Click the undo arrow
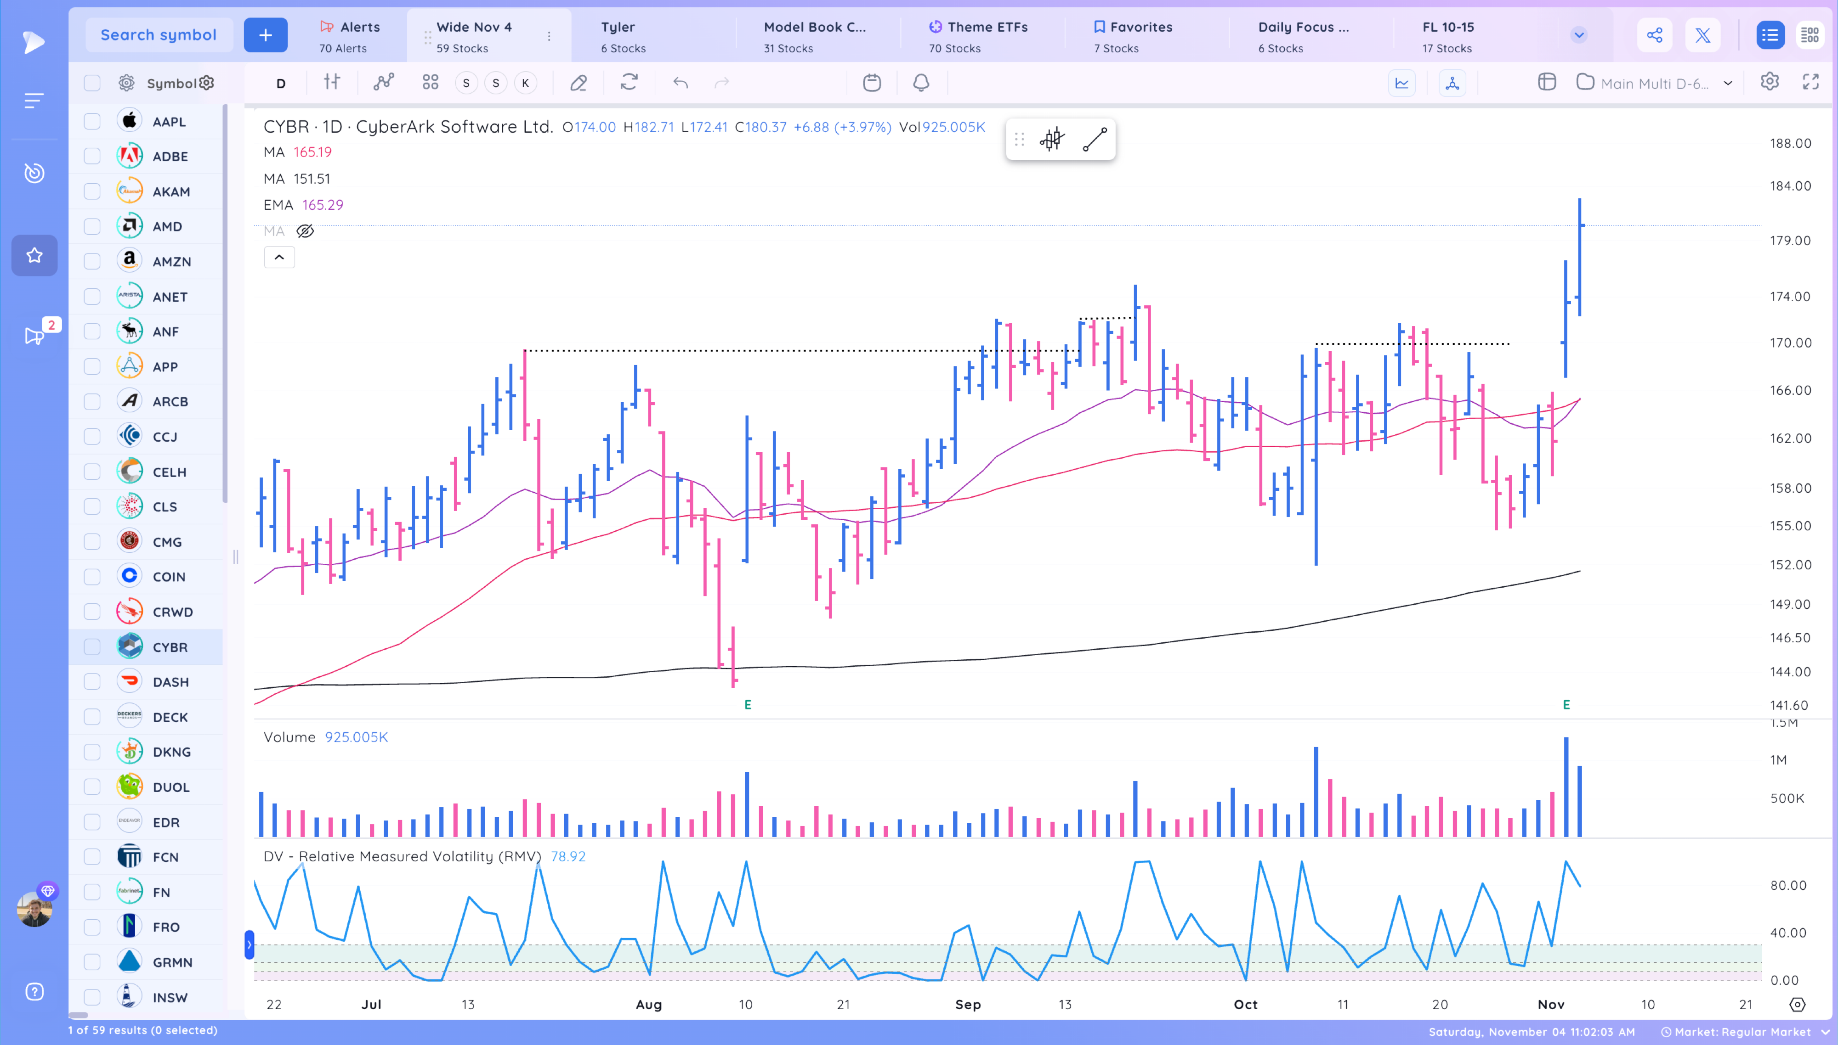The height and width of the screenshot is (1045, 1838). tap(680, 83)
